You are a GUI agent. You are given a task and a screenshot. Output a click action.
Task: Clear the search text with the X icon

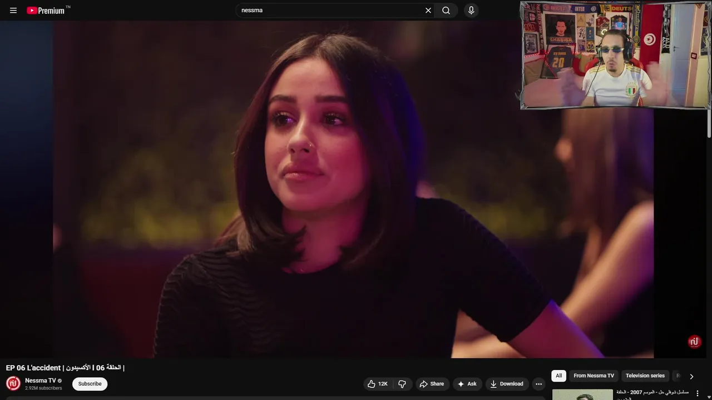(428, 11)
